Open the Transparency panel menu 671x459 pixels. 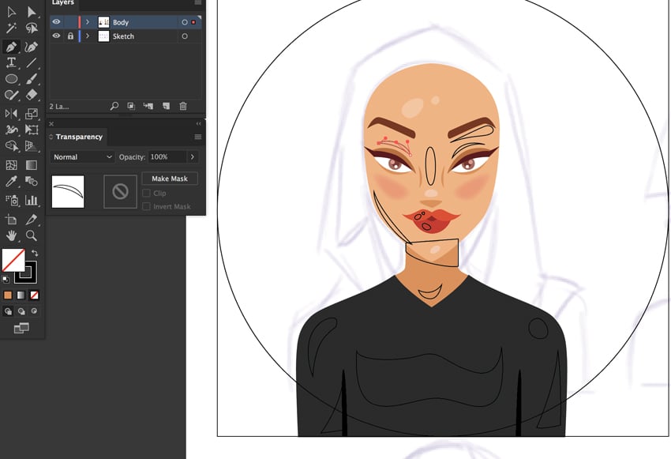198,137
